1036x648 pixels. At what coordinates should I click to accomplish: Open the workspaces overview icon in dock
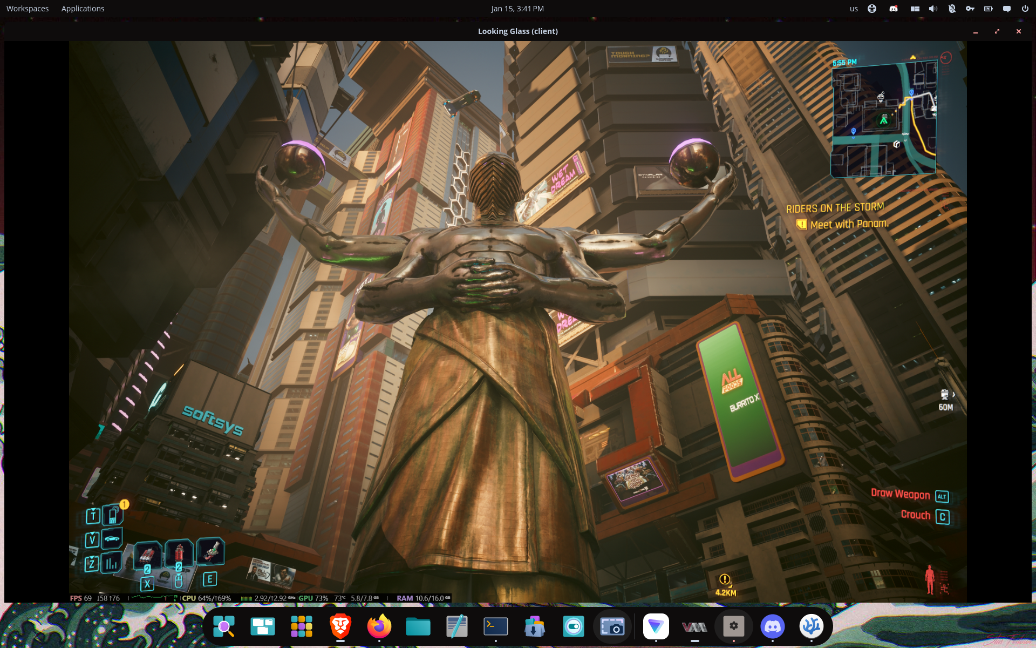click(x=263, y=626)
